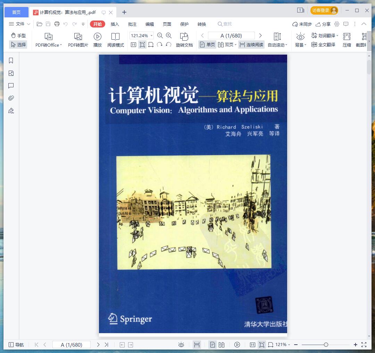
Task: Toggle 单页 single-page view in ribbon
Action: (x=207, y=45)
